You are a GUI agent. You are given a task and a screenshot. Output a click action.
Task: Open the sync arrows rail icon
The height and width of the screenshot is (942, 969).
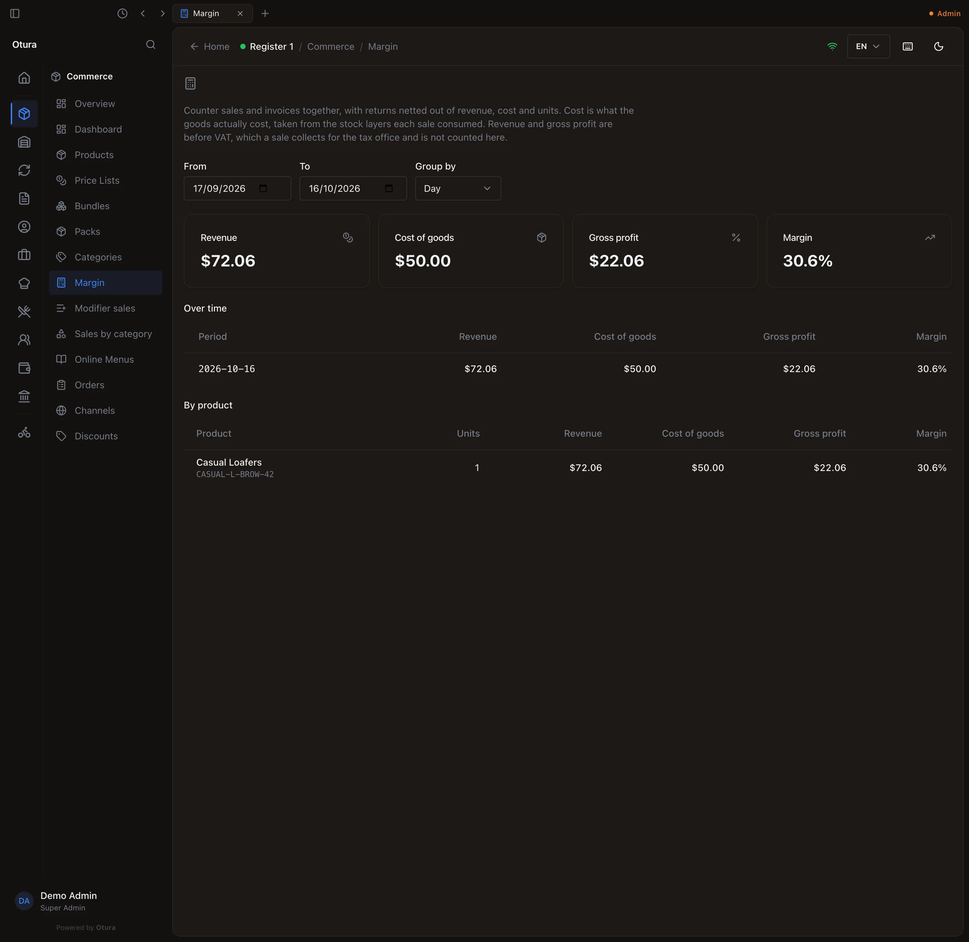(24, 170)
